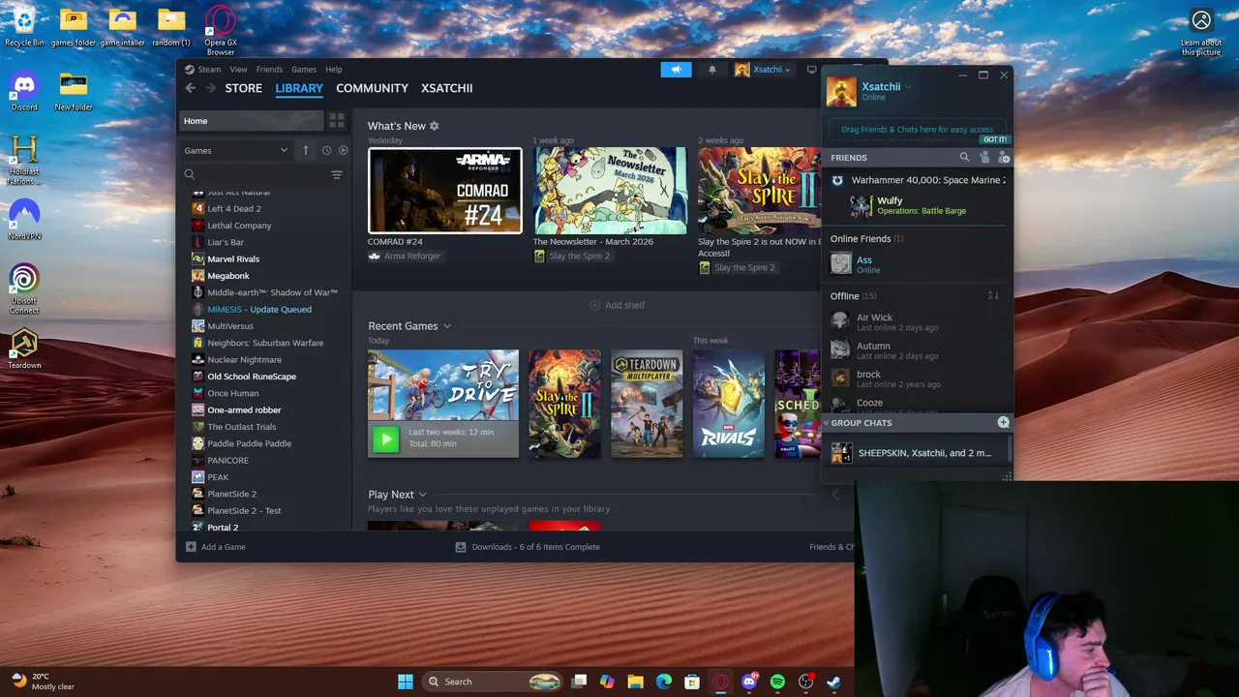Sort library list with the up arrow

point(306,150)
